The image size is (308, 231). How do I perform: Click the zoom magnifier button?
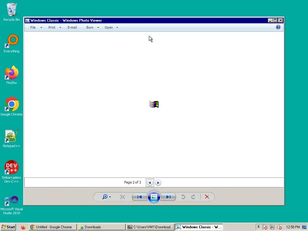coord(105,197)
